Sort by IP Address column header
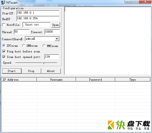The width and height of the screenshot is (152, 133). [19, 80]
